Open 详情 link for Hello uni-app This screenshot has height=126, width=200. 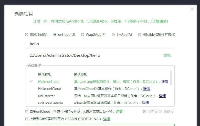click(x=165, y=82)
